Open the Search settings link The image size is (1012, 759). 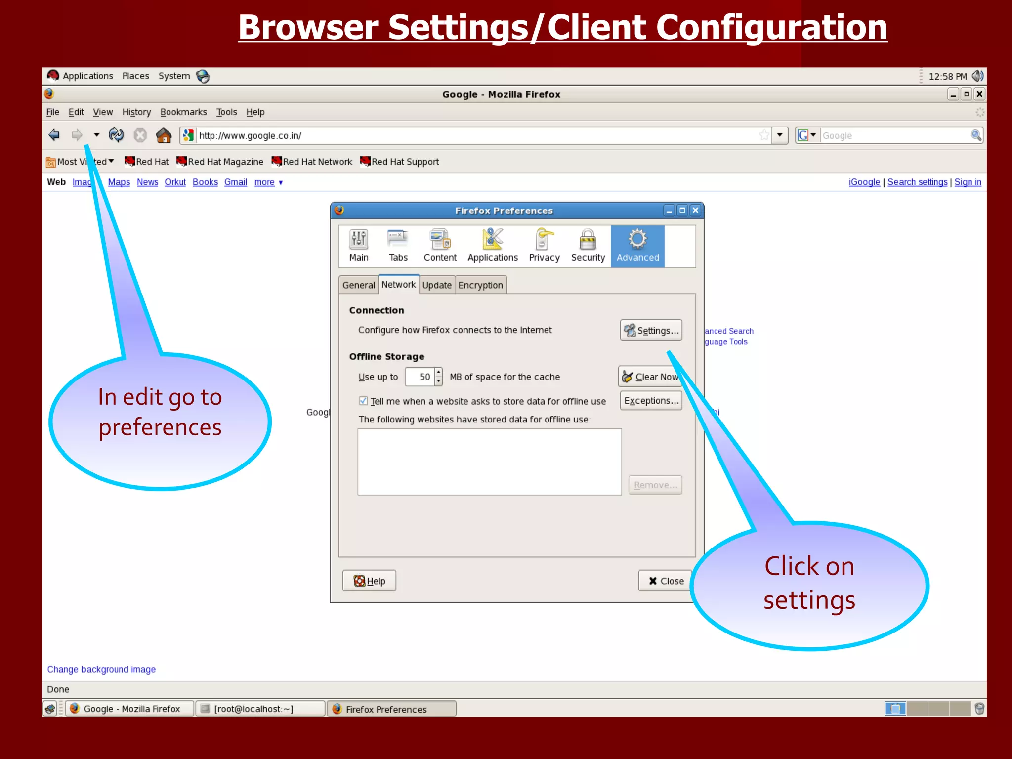coord(917,182)
